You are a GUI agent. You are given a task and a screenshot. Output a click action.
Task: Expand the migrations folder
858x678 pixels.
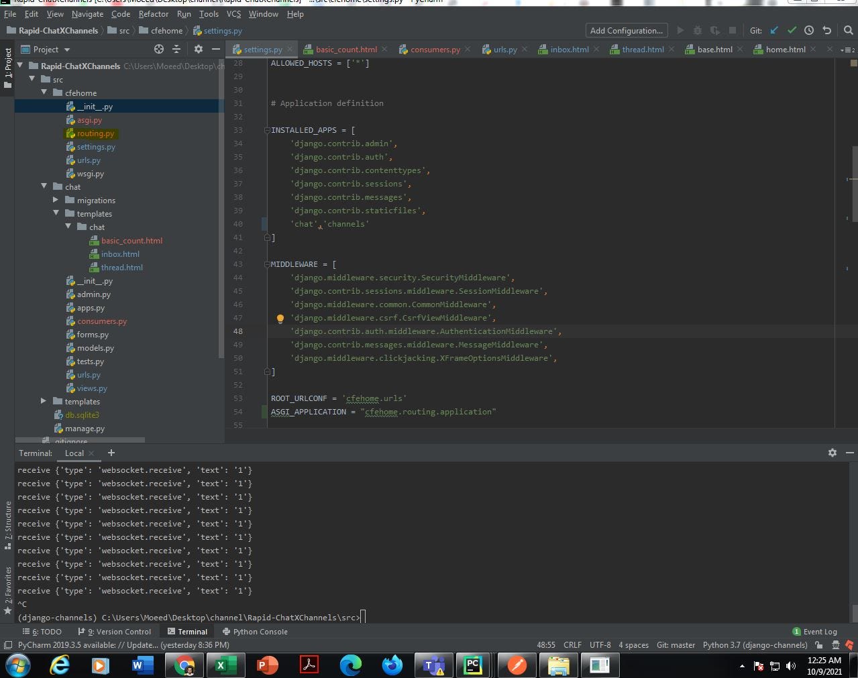[56, 200]
